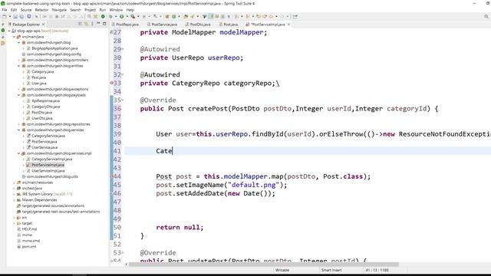Select Category.java in entities package
Viewport: 491px width, 276px height.
(43, 71)
